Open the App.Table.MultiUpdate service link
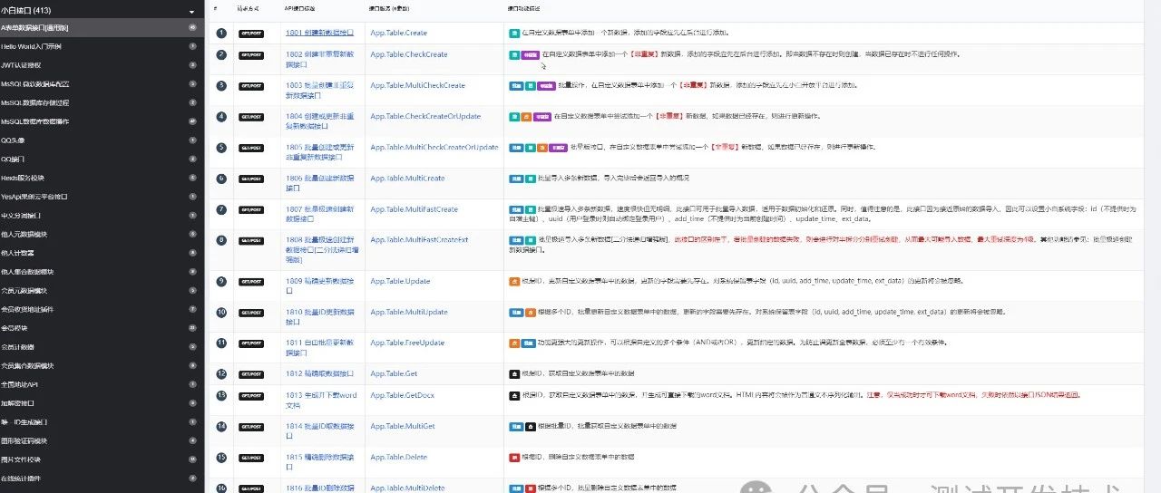The image size is (1161, 493). [x=408, y=312]
